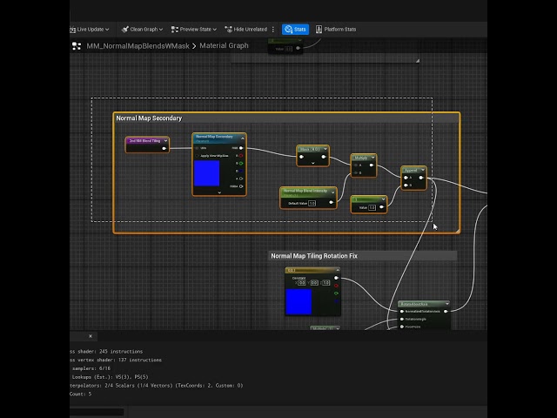Click green G output pin on texture node
Screen dimensions: 557x418
241,163
